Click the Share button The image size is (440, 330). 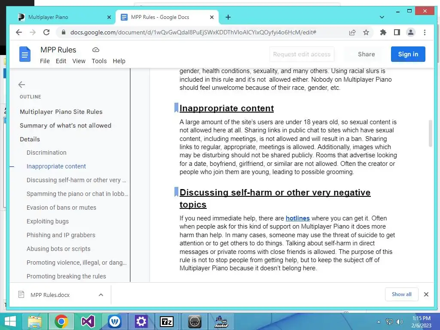[366, 54]
